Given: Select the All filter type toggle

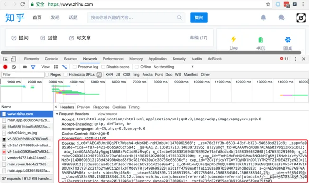Looking at the screenshot, I should pyautogui.click(x=99, y=75).
